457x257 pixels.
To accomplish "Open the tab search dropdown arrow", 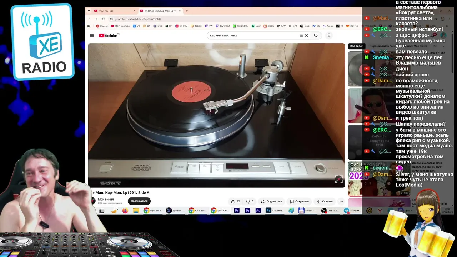I will [89, 11].
